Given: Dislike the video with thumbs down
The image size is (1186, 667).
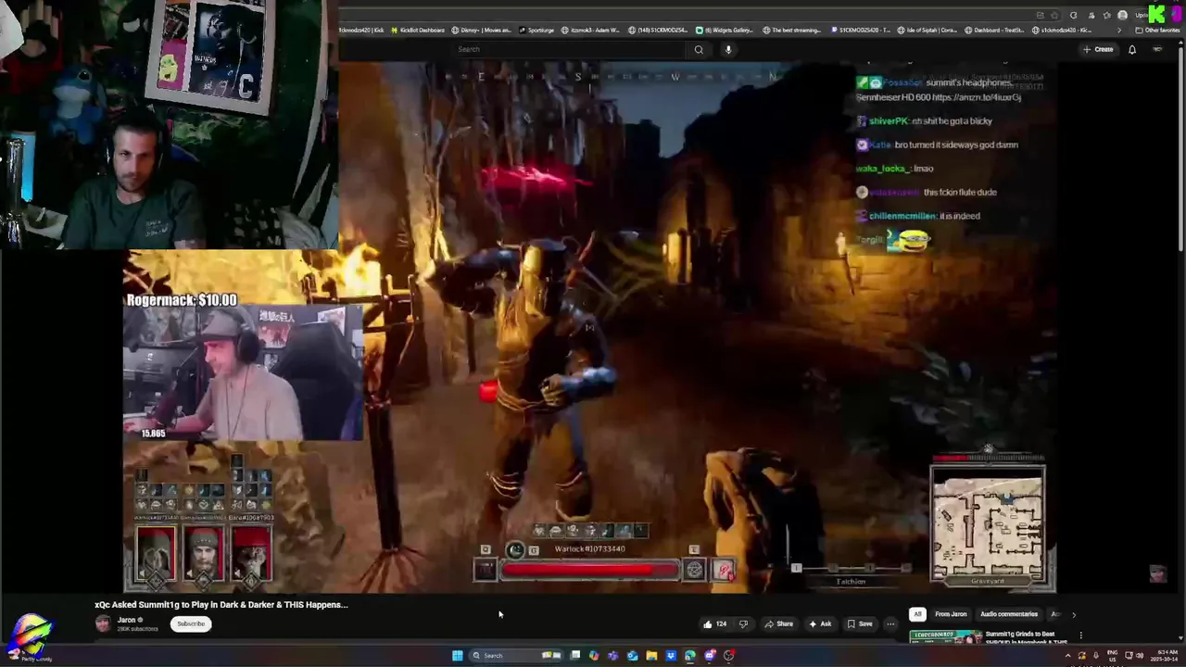Looking at the screenshot, I should point(742,623).
